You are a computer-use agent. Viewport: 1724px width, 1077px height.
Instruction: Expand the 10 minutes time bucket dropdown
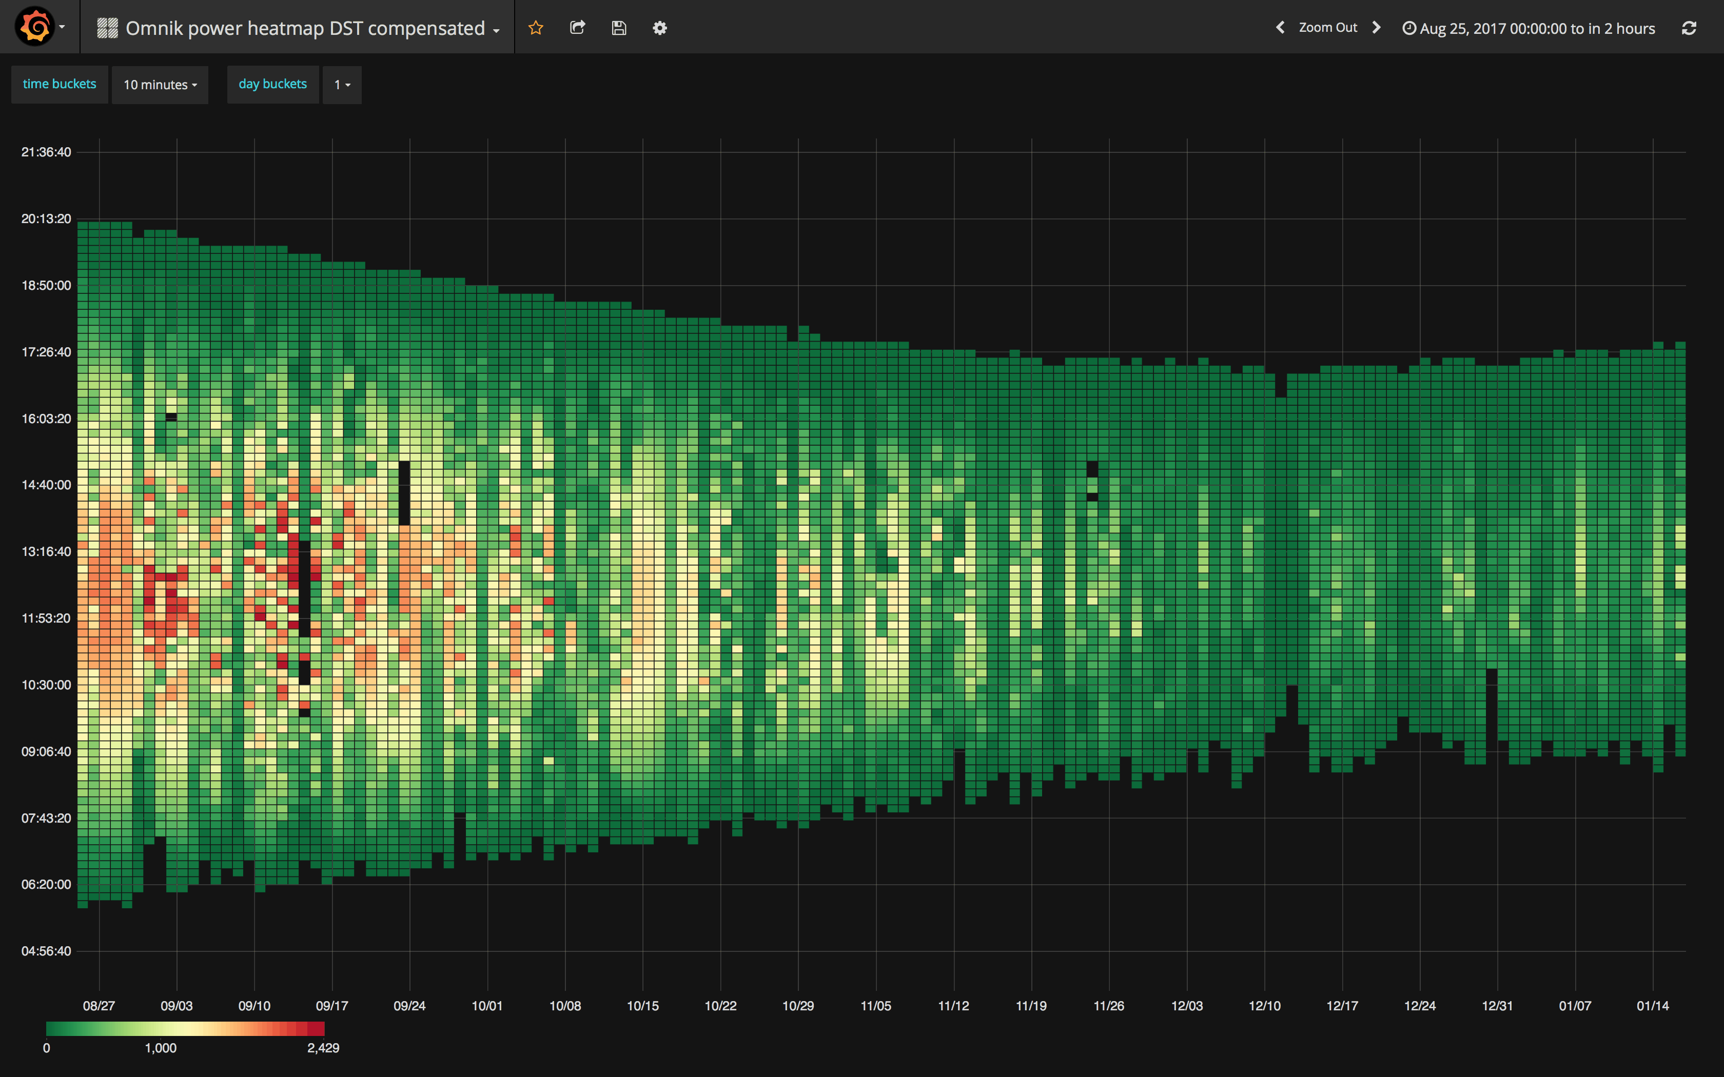160,85
